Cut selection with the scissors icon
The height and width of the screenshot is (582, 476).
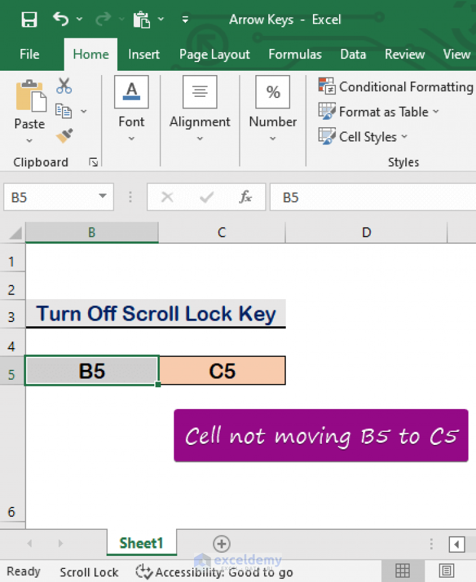tap(64, 86)
